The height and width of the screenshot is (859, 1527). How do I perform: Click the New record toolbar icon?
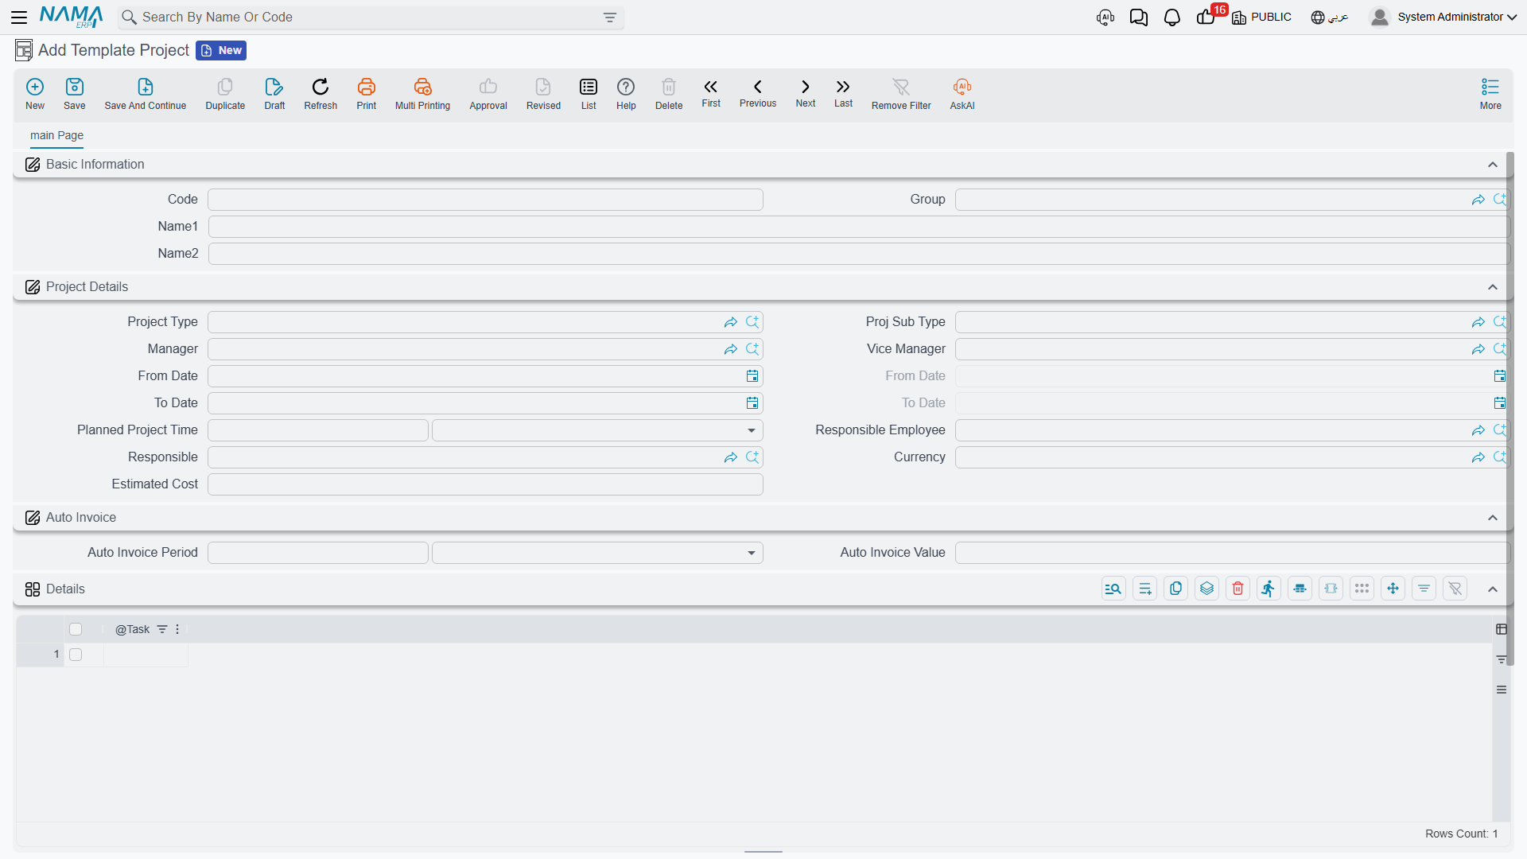pyautogui.click(x=35, y=94)
